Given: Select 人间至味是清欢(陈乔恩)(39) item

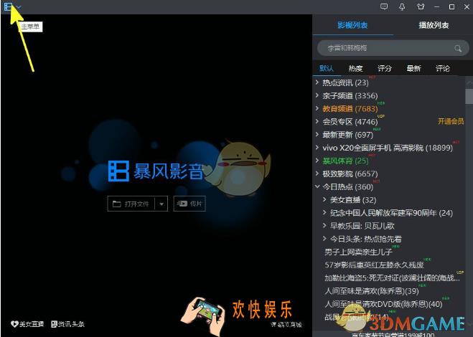Looking at the screenshot, I should [372, 291].
